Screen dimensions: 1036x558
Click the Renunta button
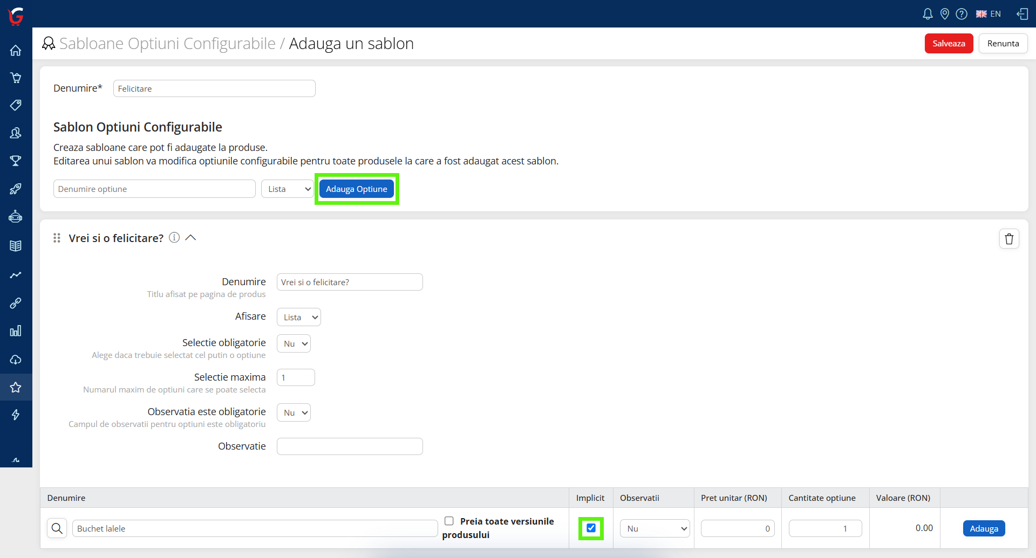click(x=1003, y=44)
